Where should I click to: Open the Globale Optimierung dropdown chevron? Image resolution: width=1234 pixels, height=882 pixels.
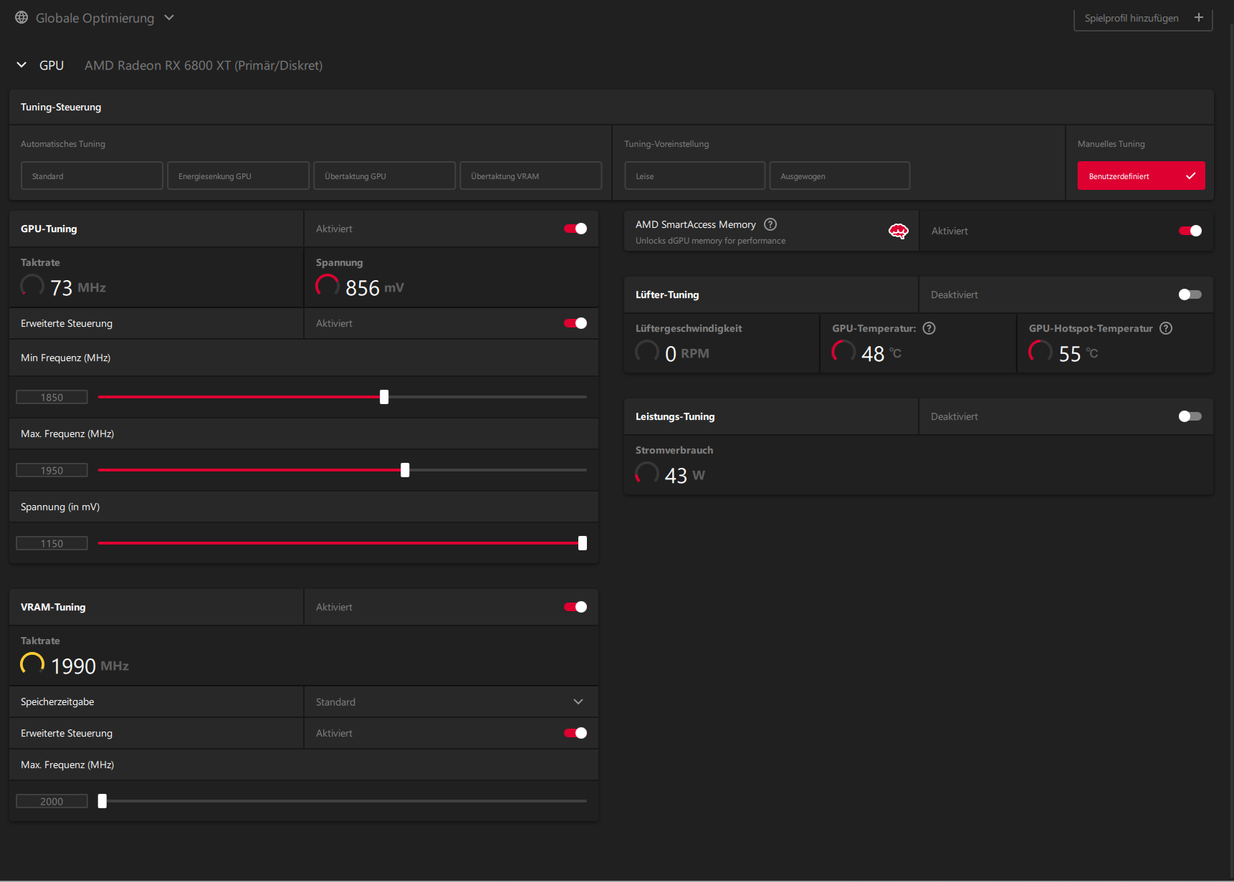169,17
